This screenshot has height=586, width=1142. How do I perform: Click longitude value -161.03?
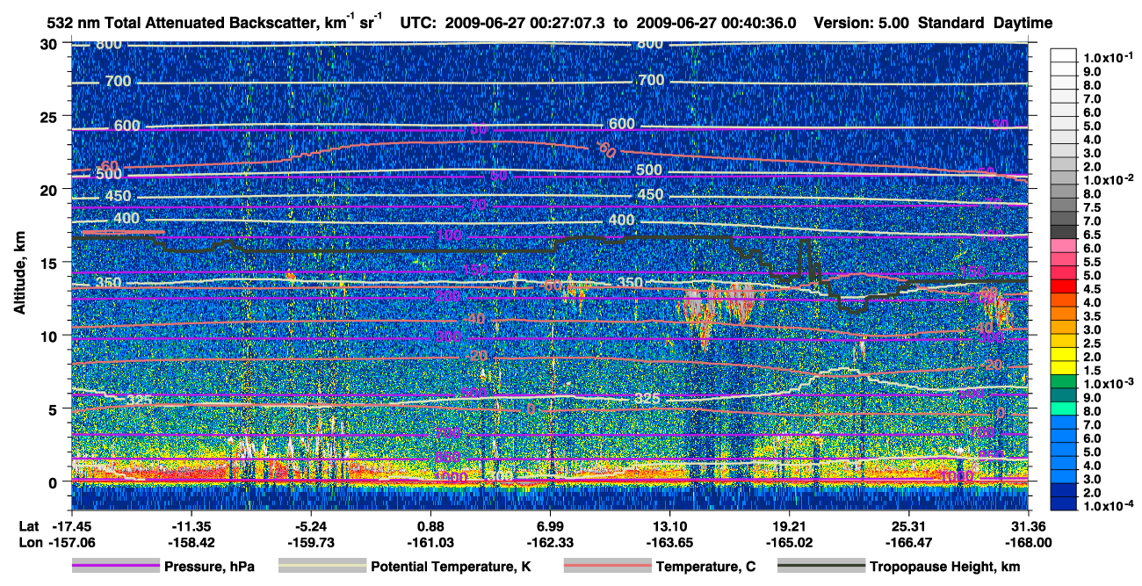[430, 542]
